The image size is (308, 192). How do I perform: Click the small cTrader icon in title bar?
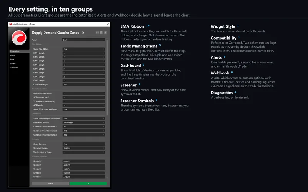pyautogui.click(x=10, y=24)
